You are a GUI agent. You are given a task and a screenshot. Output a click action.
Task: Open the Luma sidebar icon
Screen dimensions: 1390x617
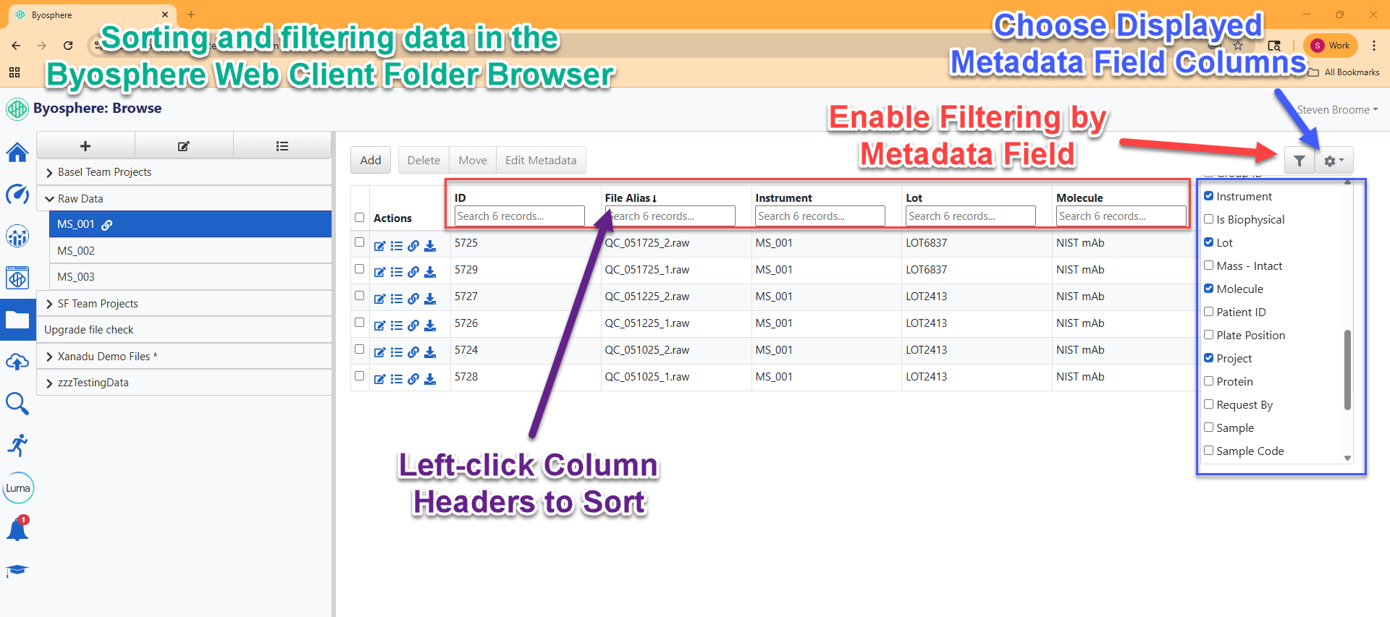pos(18,488)
